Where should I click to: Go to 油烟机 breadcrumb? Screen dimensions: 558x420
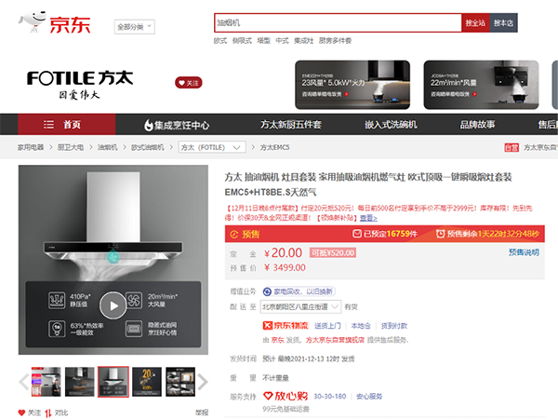[x=108, y=147]
